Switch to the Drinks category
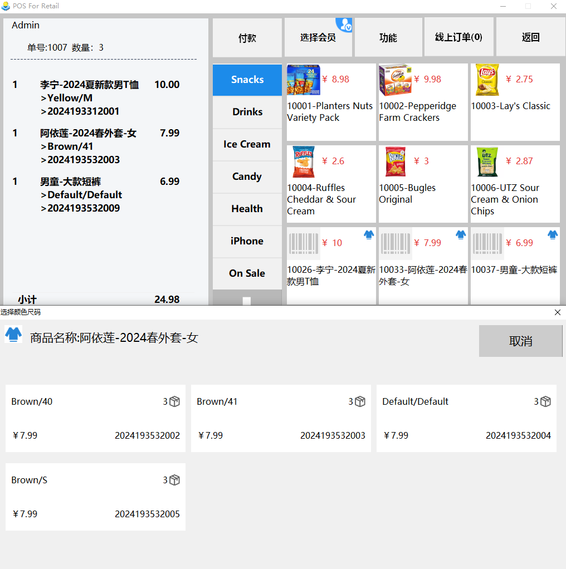This screenshot has height=569, width=566. pos(247,112)
